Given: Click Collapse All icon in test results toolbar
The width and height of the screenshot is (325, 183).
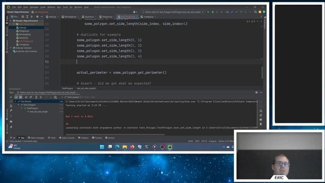Looking at the screenshot, I should pos(41,97).
